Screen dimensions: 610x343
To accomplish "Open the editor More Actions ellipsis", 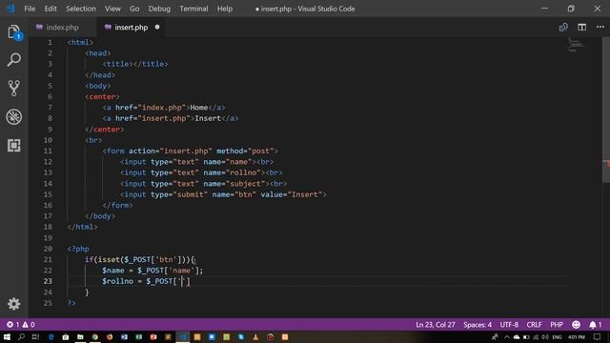I will (600, 27).
